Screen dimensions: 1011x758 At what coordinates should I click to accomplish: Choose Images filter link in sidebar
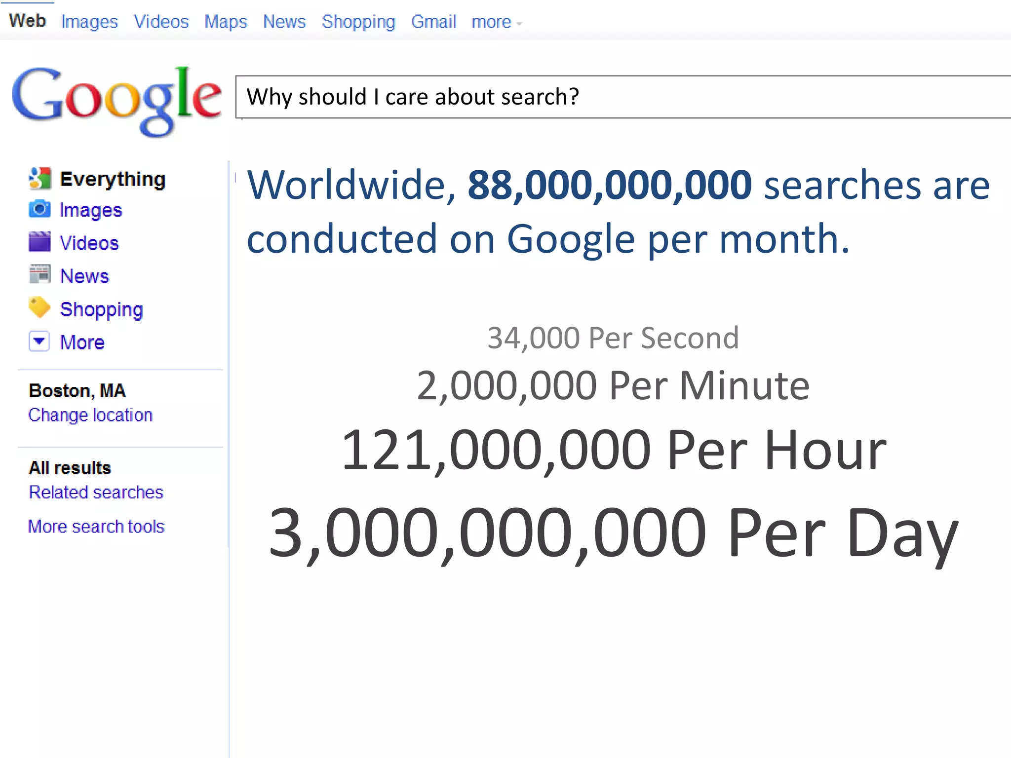91,211
